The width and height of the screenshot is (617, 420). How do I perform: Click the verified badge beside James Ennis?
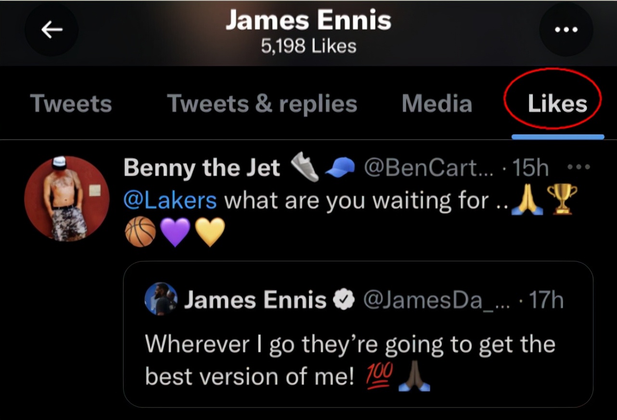345,301
